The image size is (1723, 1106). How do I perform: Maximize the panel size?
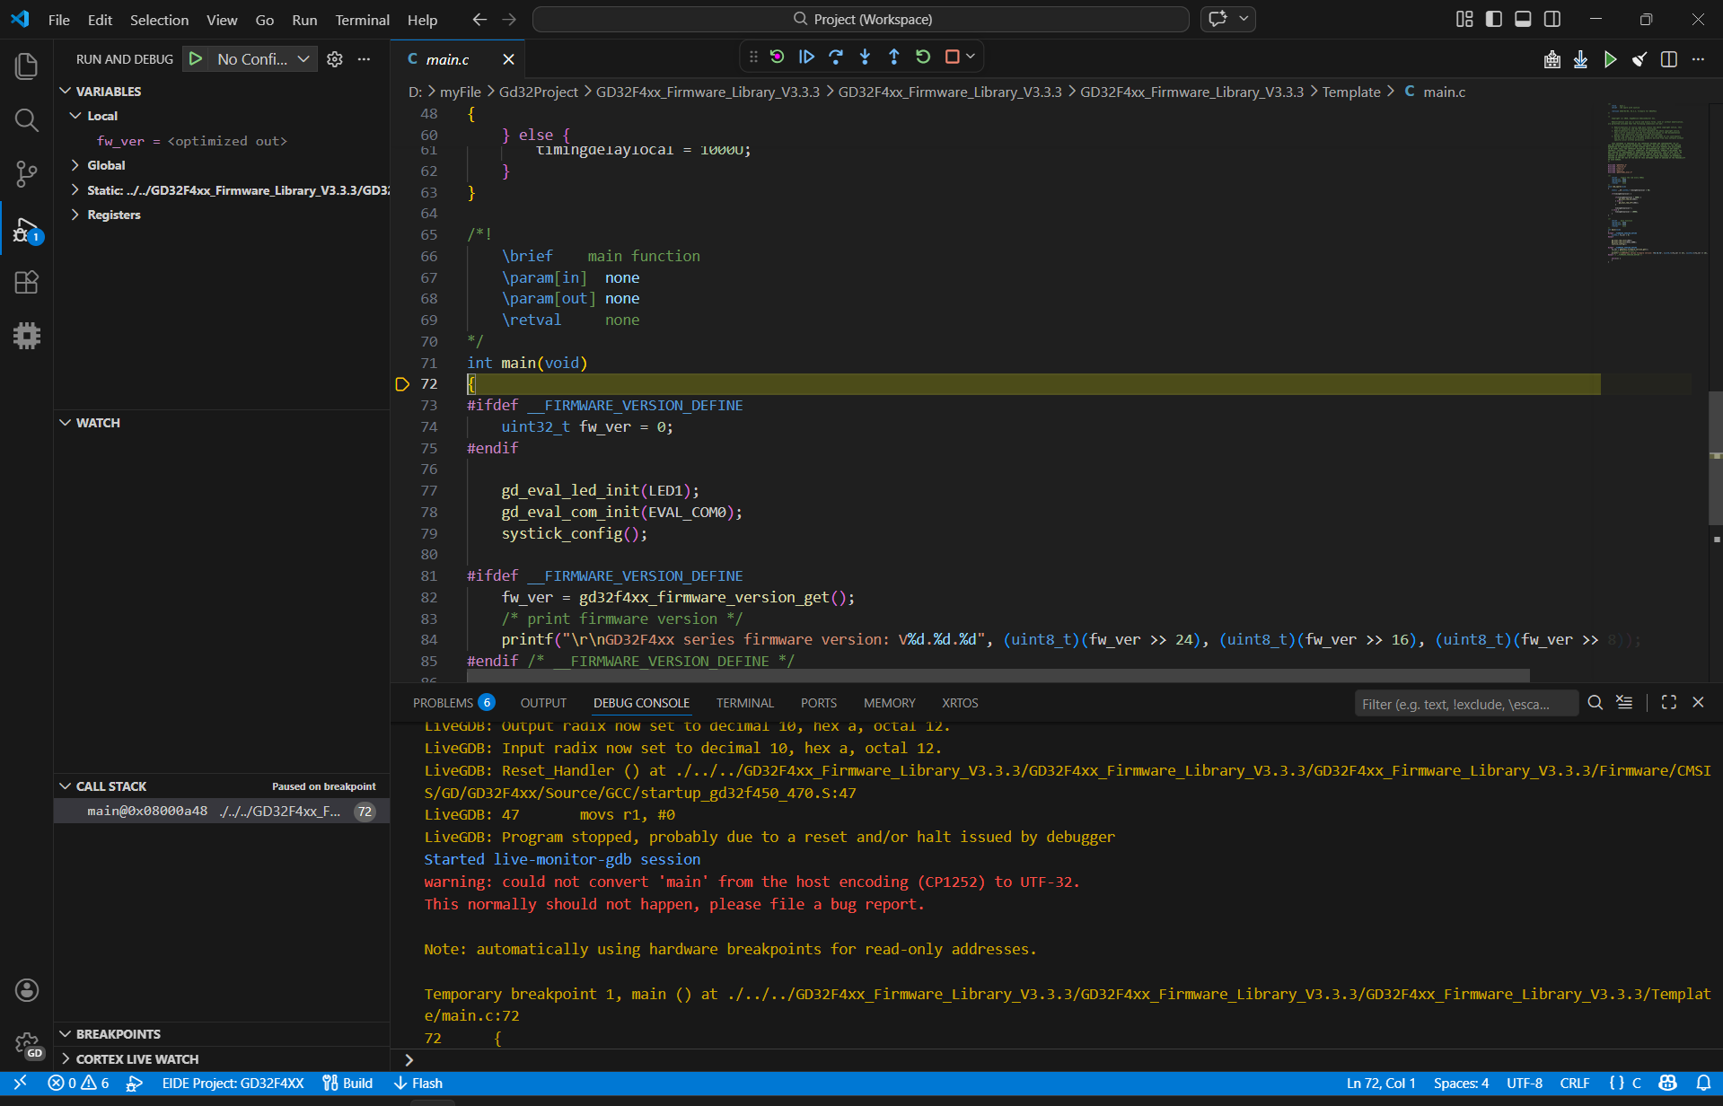point(1669,703)
